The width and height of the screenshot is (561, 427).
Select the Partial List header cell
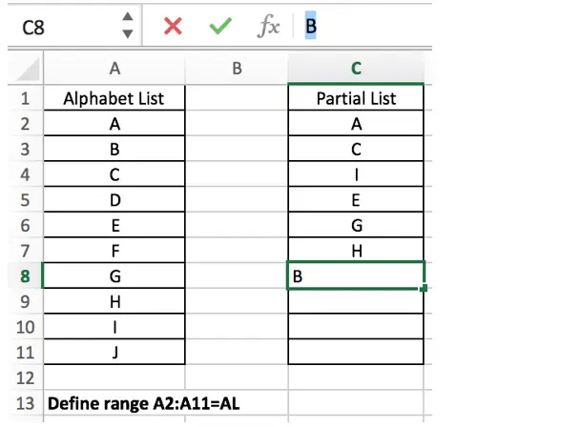[356, 98]
